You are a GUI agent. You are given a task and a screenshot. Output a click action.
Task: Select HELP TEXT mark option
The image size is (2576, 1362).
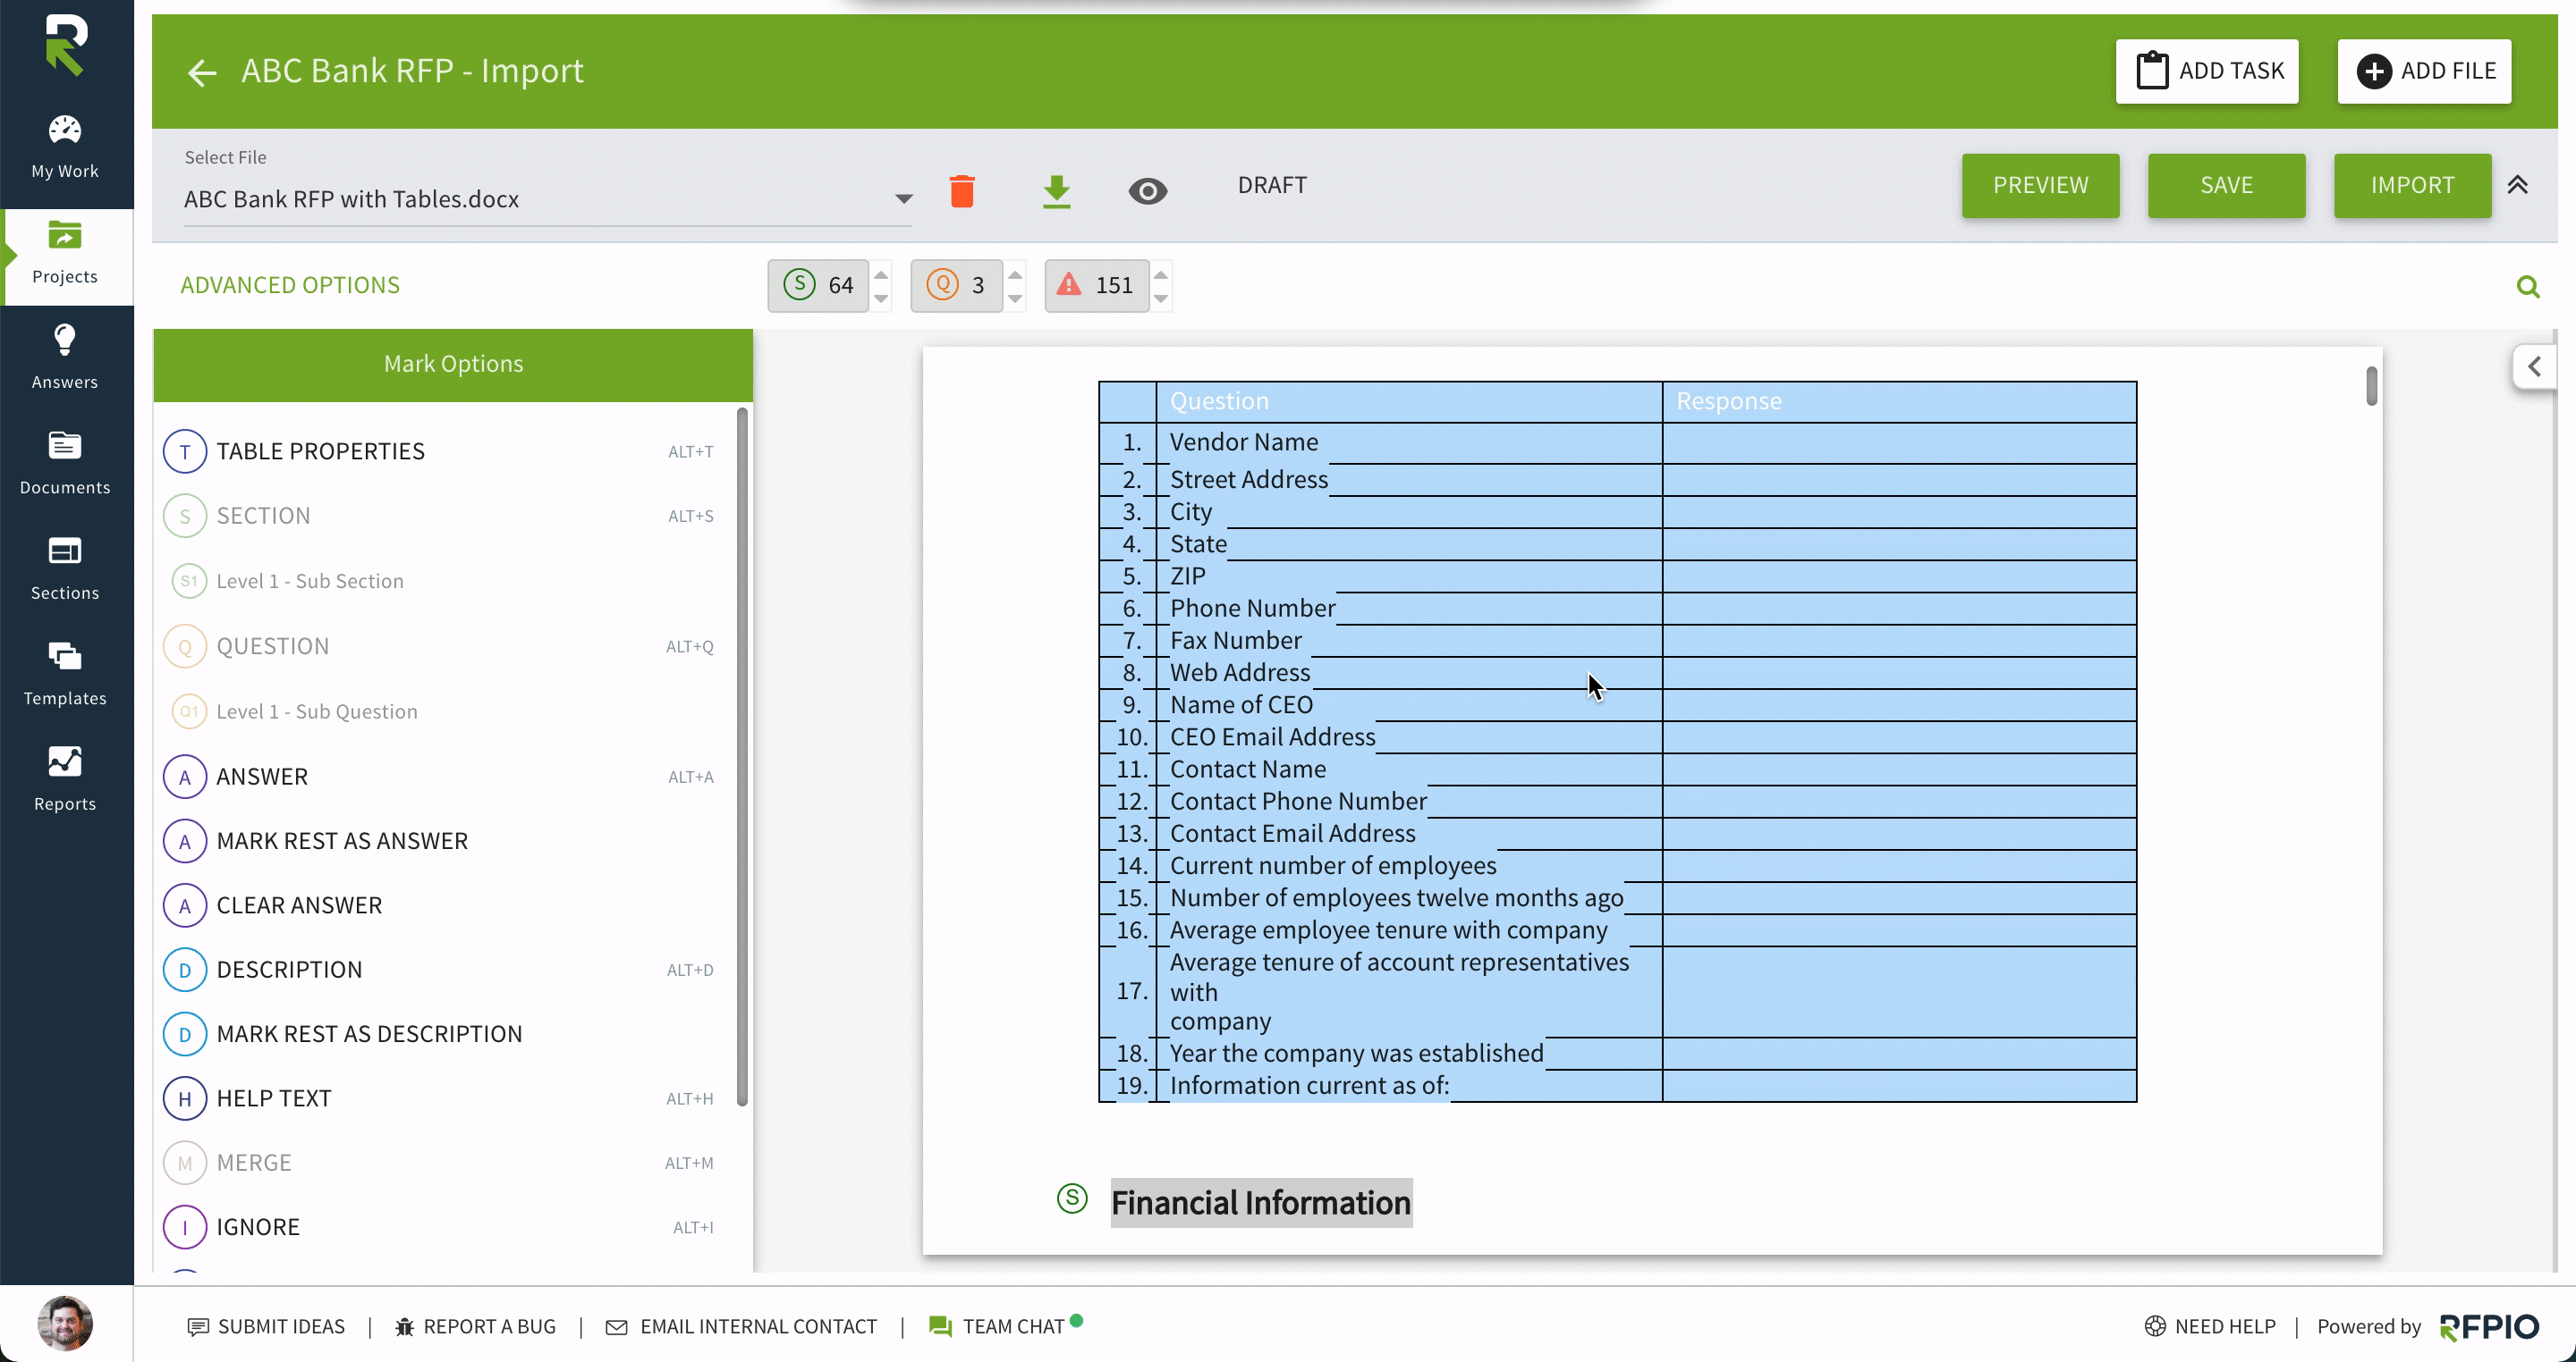point(440,1098)
